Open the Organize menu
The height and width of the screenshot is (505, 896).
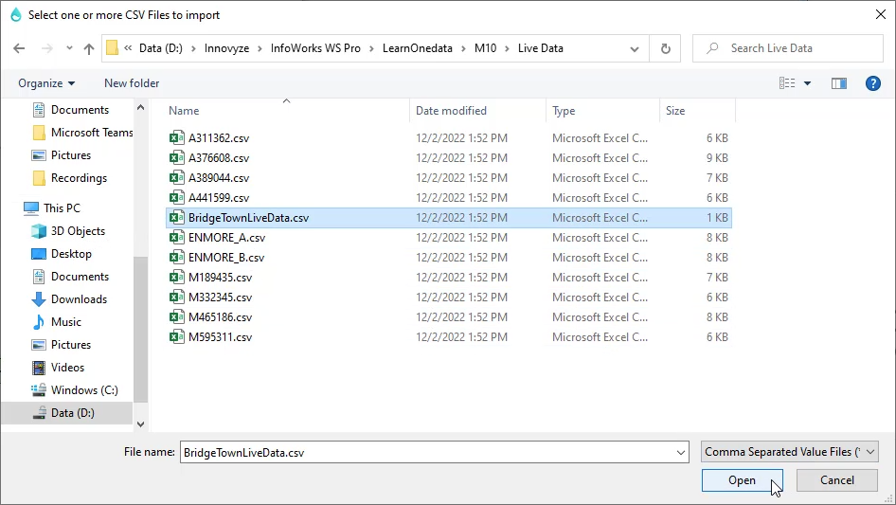tap(46, 83)
